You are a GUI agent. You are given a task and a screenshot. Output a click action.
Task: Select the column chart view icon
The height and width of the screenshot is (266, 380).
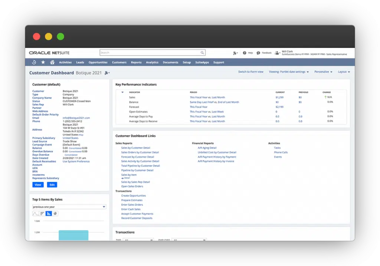[49, 213]
